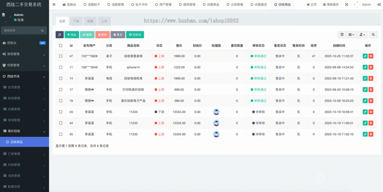Click the 添加 (Add) button
This screenshot has width=383, height=192.
click(72, 34)
